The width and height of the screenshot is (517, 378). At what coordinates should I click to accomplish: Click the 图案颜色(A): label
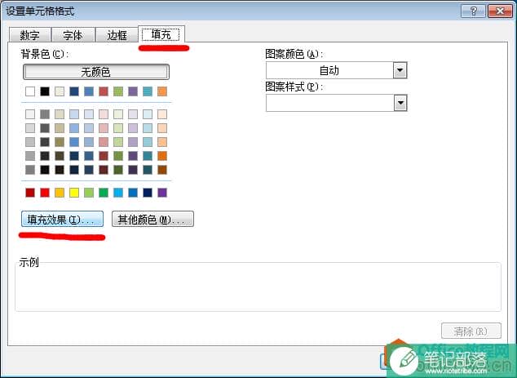[x=294, y=54]
